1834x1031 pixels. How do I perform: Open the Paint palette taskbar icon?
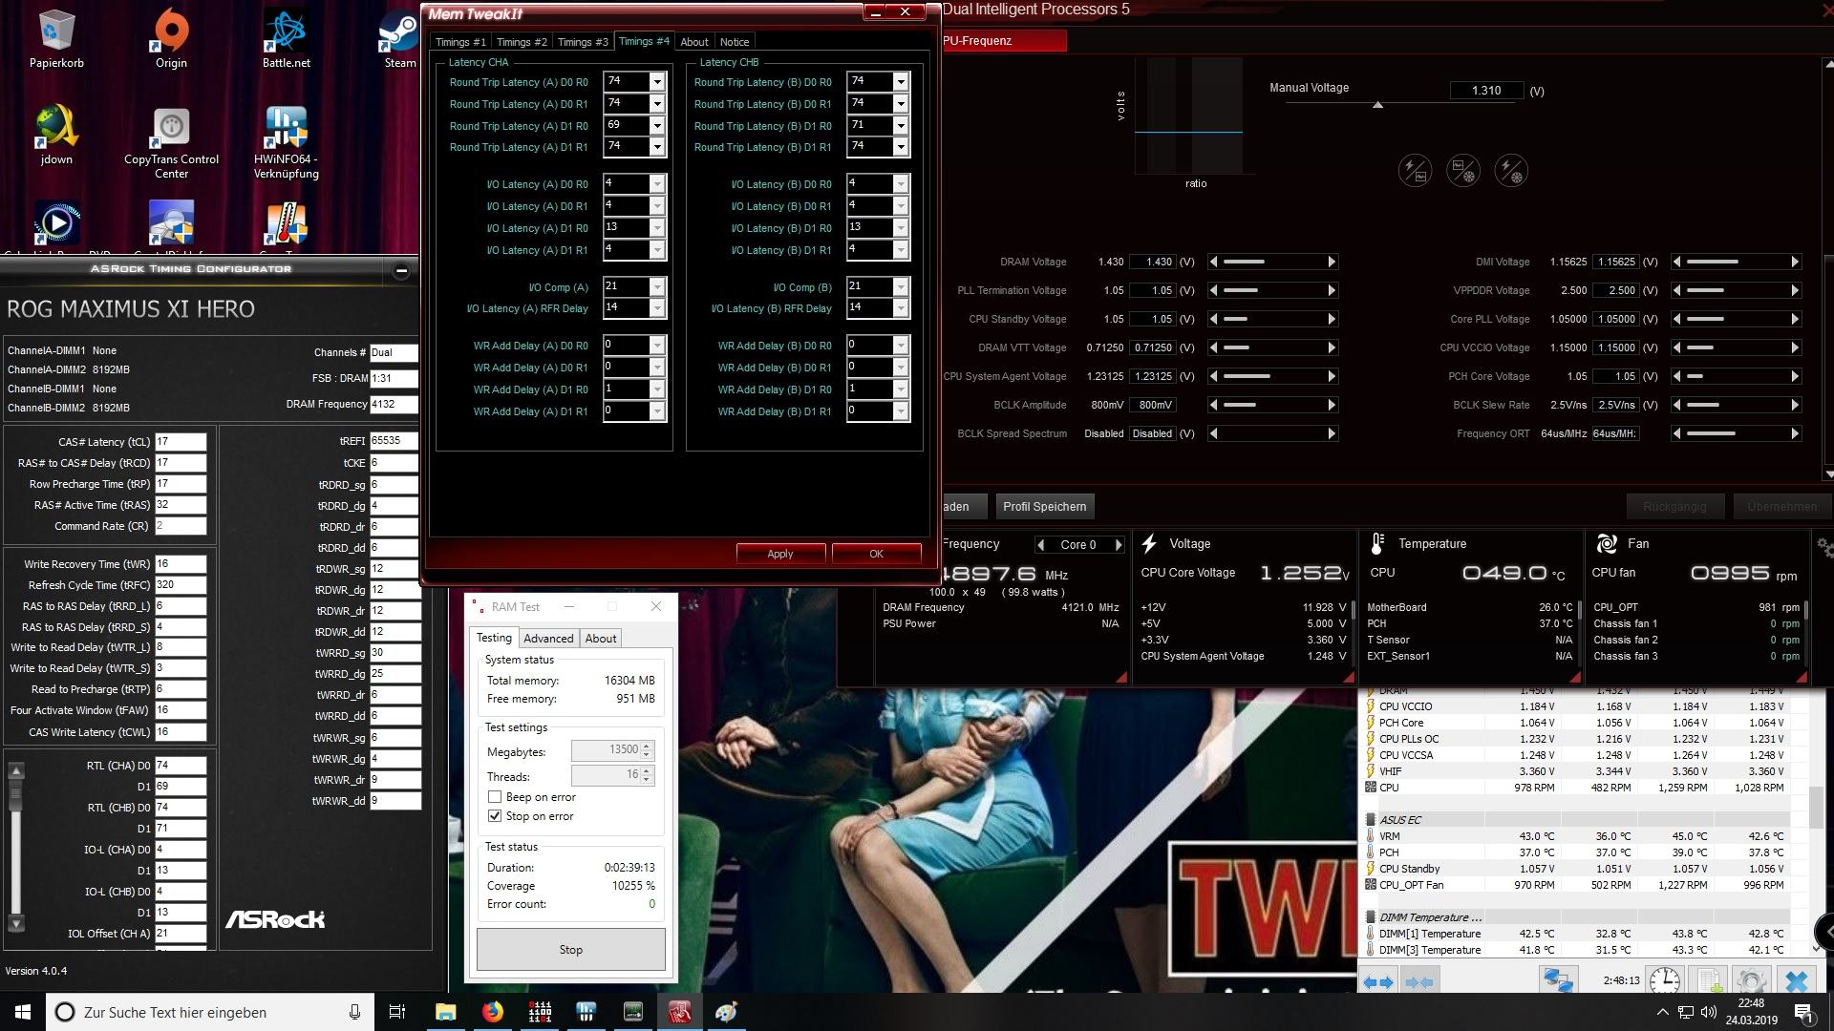tap(726, 1012)
